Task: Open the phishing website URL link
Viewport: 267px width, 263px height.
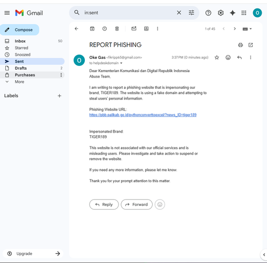Action: (143, 115)
